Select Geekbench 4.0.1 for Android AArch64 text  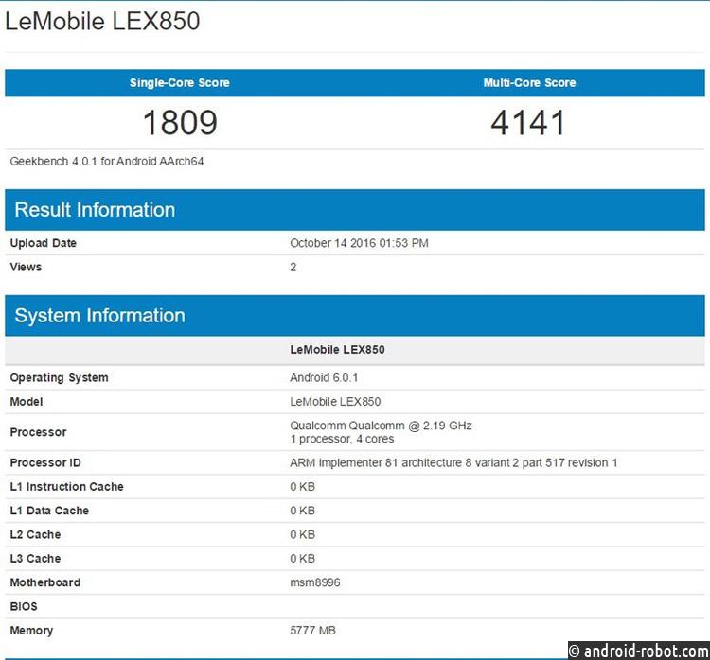coord(107,162)
